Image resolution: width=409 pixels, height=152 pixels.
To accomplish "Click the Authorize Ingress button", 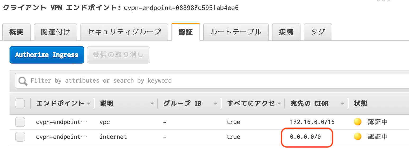I will pyautogui.click(x=47, y=55).
